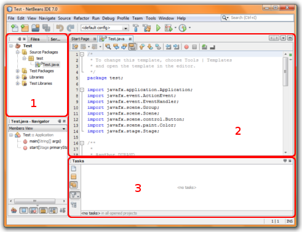Click Shift Line Left icon
This screenshot has width=302, height=232.
click(x=169, y=47)
